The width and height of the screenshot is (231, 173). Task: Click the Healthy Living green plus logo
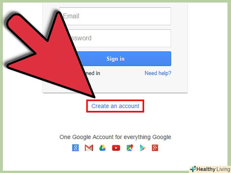(193, 169)
